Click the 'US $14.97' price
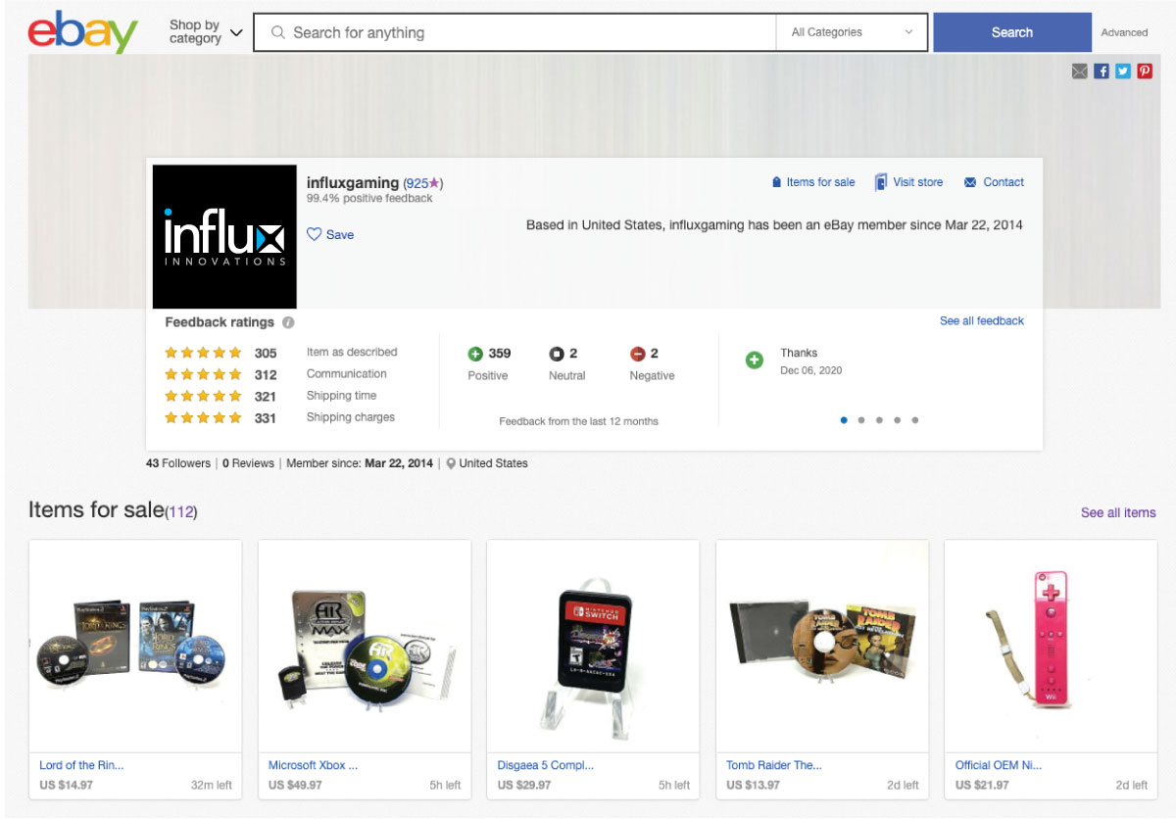 pos(67,785)
